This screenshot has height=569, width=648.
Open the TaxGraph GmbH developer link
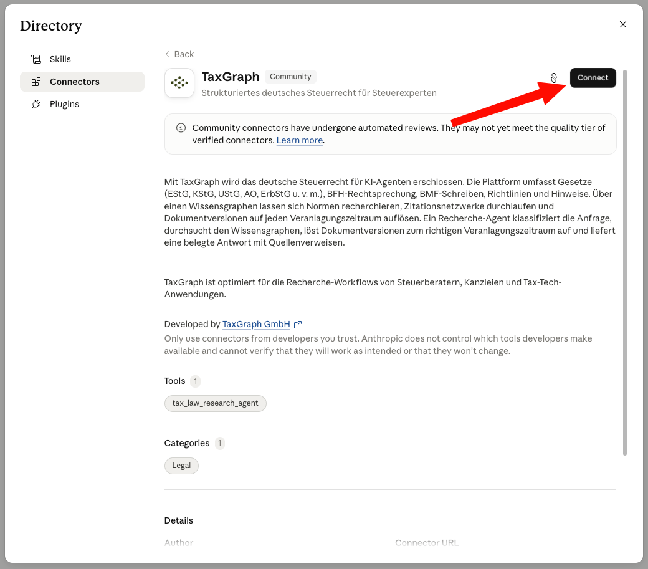256,324
